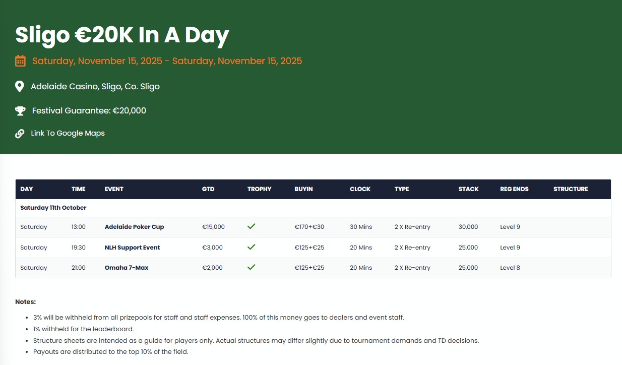Click the orange calendar icon
622x365 pixels.
coord(20,61)
